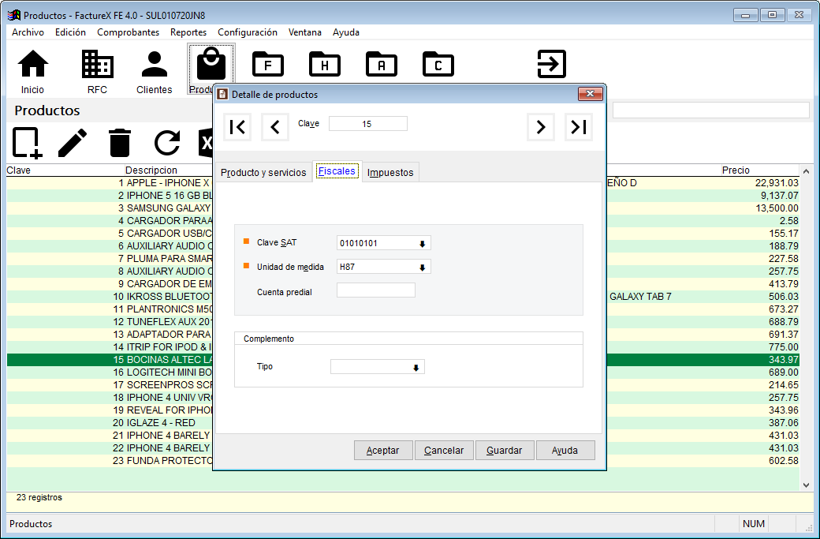
Task: Click price 22,931.03 in the list
Action: click(x=777, y=182)
